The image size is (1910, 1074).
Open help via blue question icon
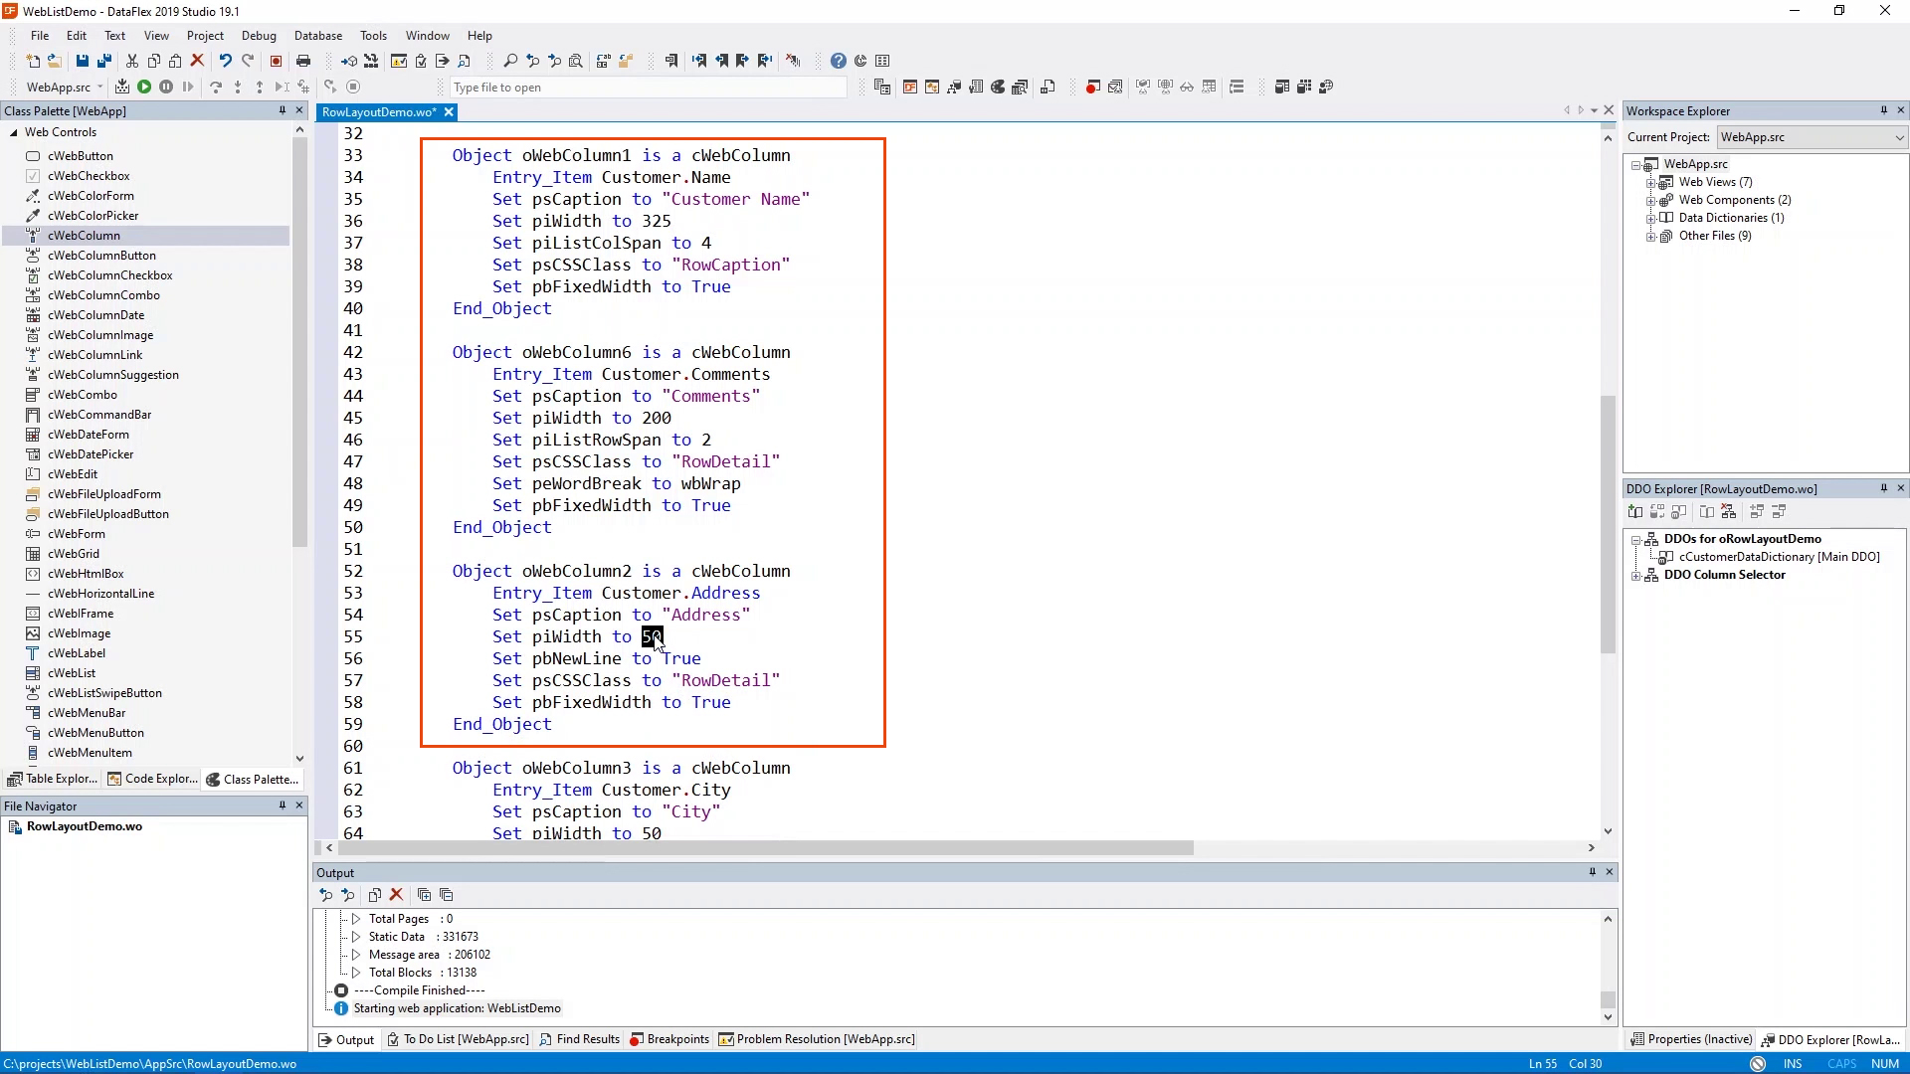[838, 61]
